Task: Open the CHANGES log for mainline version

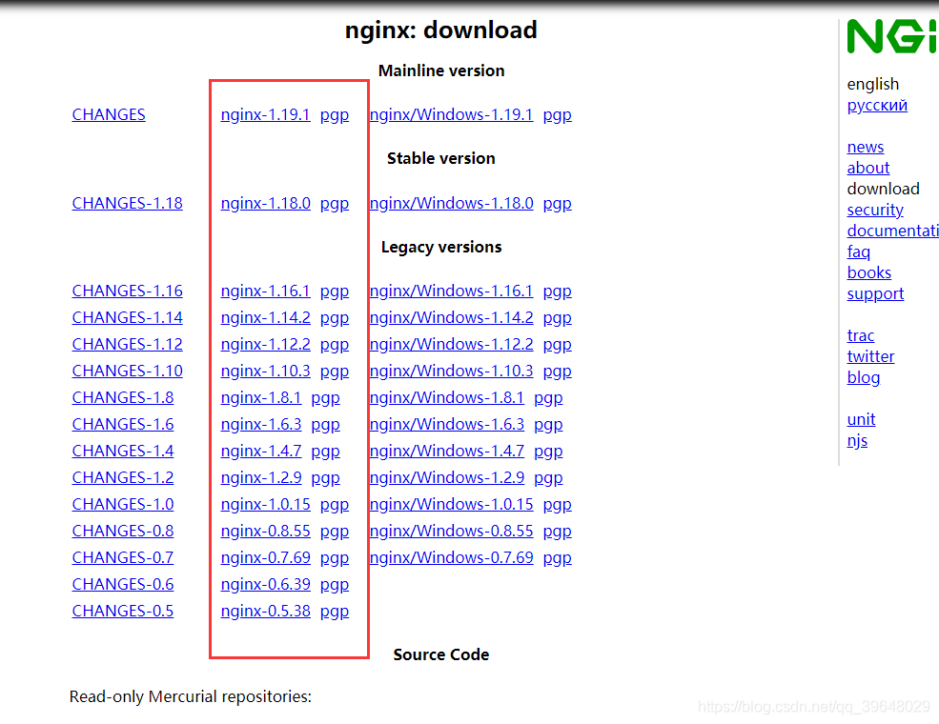Action: pyautogui.click(x=108, y=114)
